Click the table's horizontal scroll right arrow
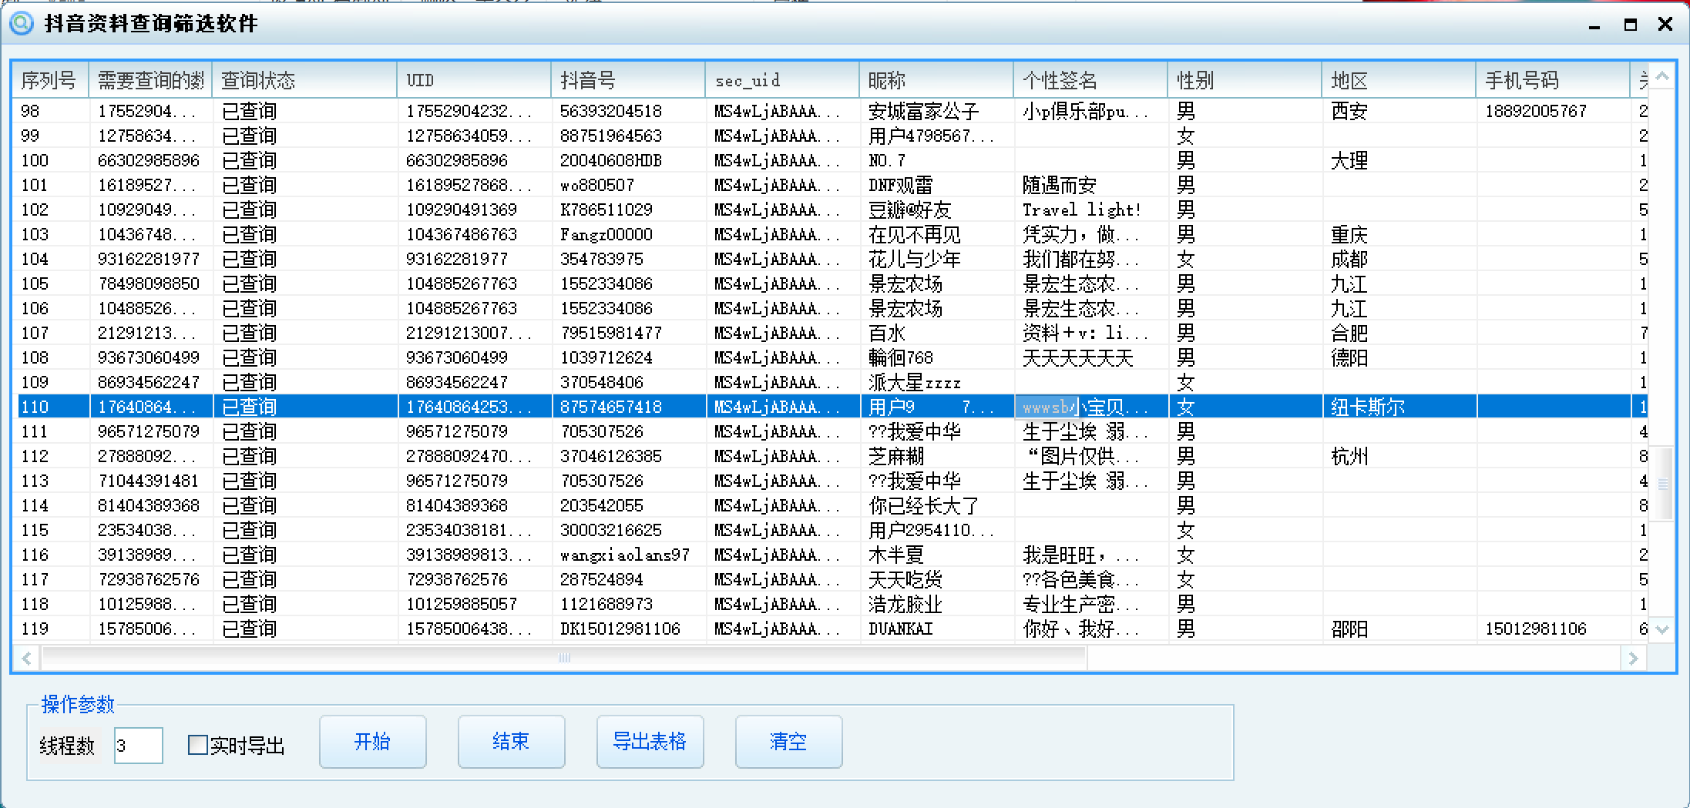 [1633, 659]
